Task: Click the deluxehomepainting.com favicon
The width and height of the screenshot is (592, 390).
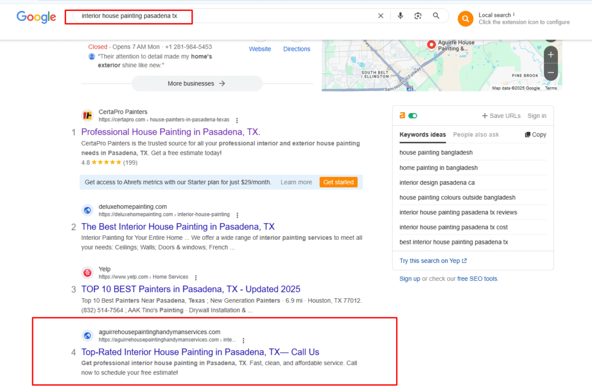Action: pyautogui.click(x=88, y=210)
